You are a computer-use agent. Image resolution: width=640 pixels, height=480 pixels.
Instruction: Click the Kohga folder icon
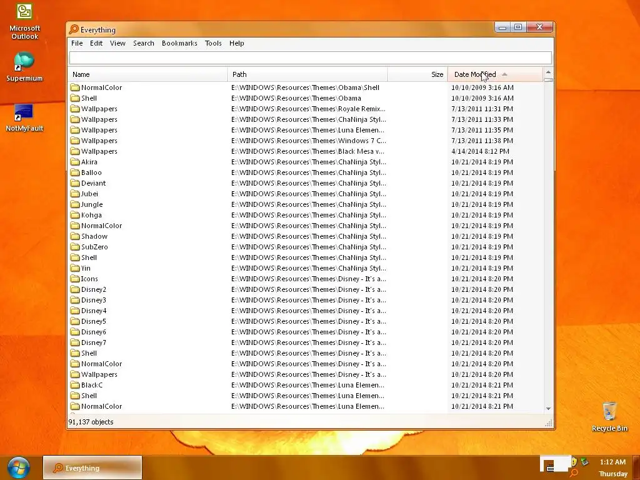(75, 215)
